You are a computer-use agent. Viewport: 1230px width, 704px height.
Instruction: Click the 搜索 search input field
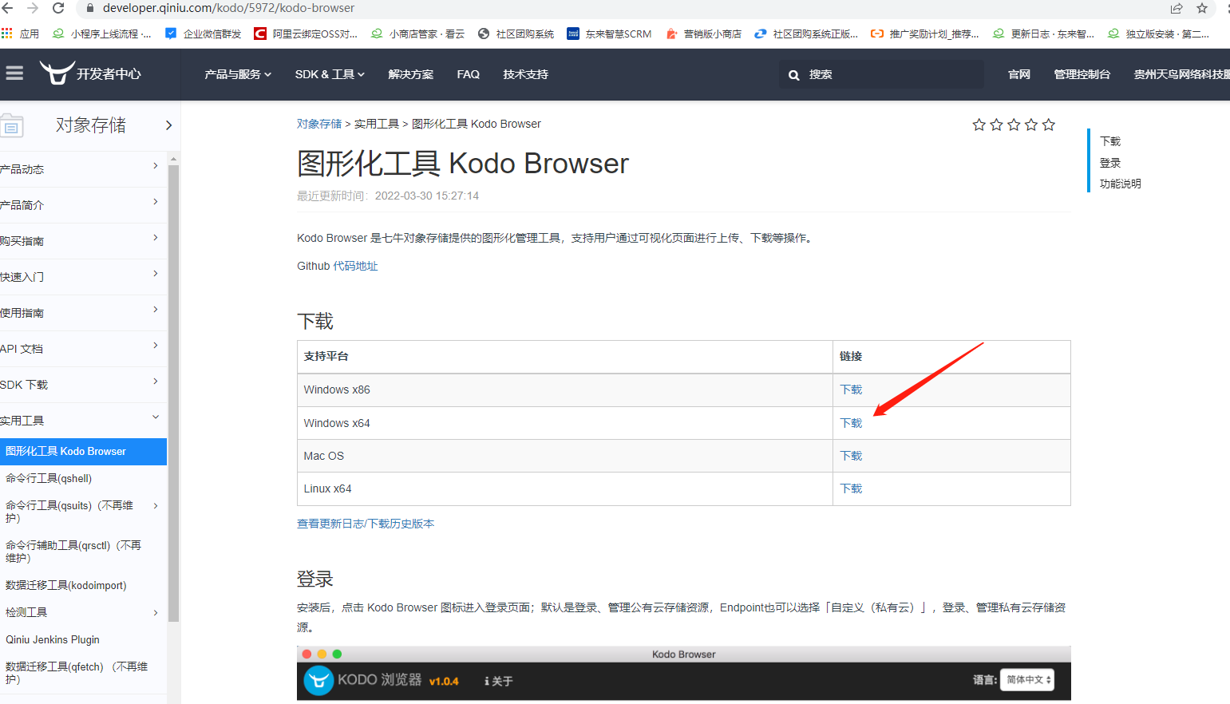point(881,74)
